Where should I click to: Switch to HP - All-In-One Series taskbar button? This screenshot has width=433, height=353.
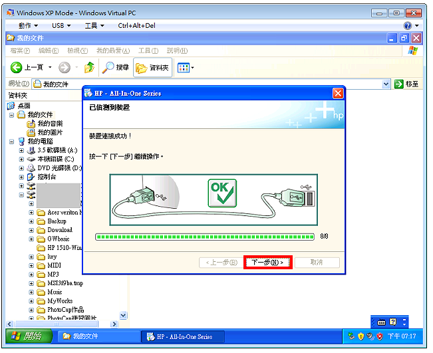point(183,336)
